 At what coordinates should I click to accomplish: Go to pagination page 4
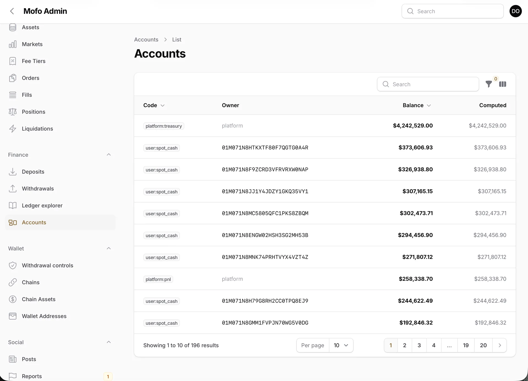coord(434,345)
